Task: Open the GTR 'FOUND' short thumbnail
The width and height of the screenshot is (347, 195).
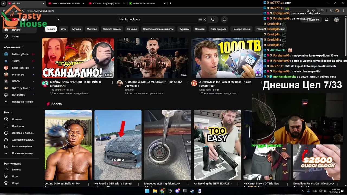Action: tap(118, 145)
